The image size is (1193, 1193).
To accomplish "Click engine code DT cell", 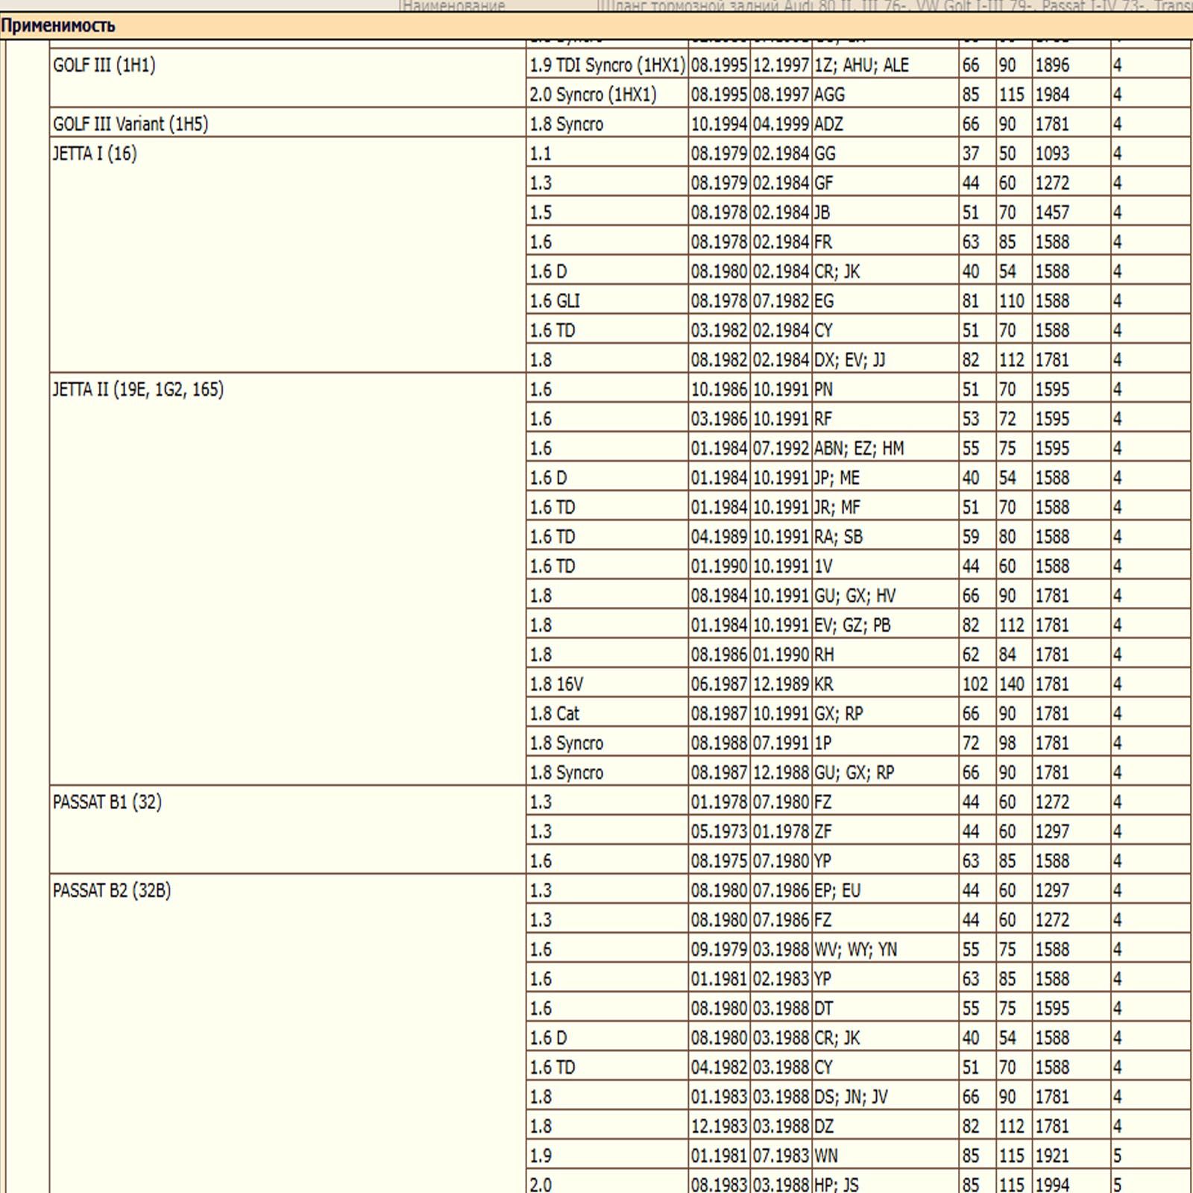I will tap(885, 1008).
